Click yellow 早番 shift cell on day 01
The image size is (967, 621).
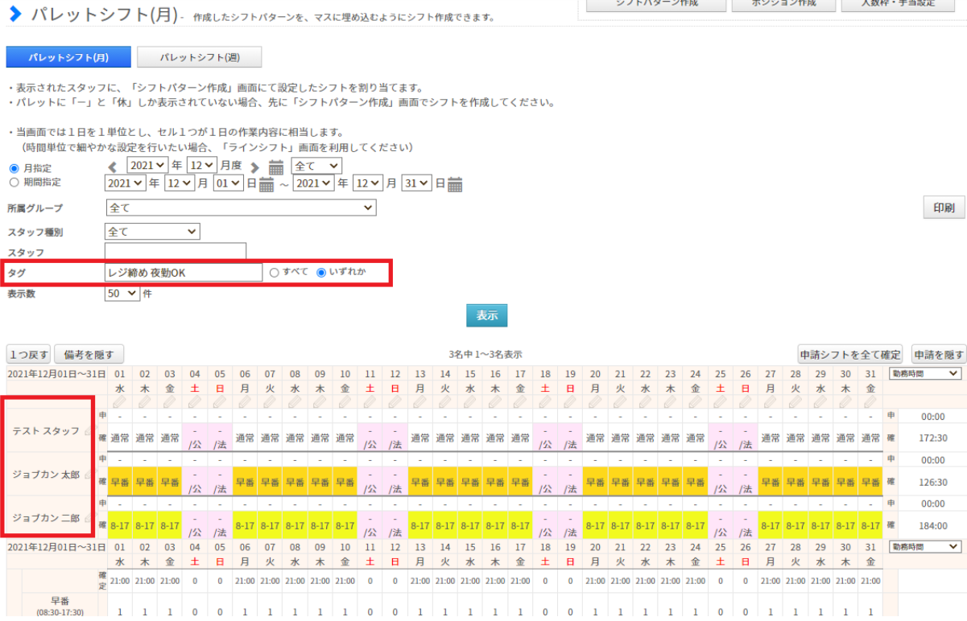(121, 482)
